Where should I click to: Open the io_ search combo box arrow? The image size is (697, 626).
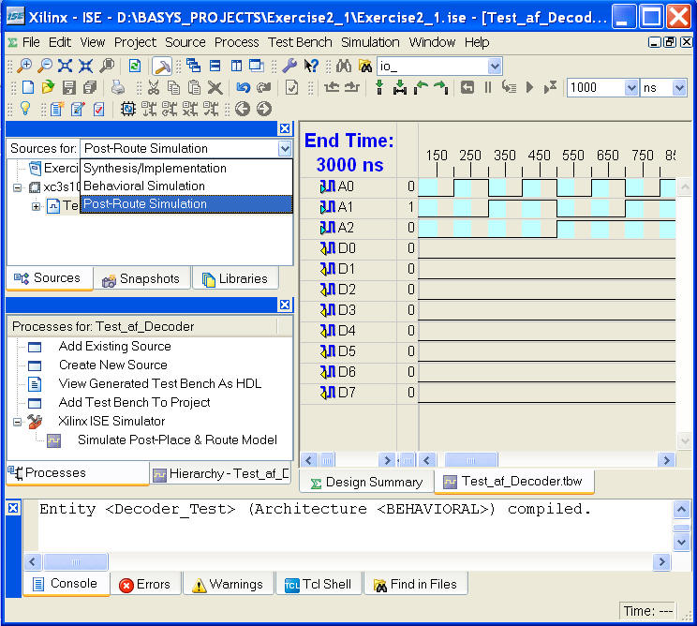(x=495, y=67)
